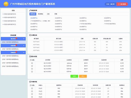This screenshot has height=98, width=131.
Task: Click the 休假地点 column header
Action: click(122, 85)
